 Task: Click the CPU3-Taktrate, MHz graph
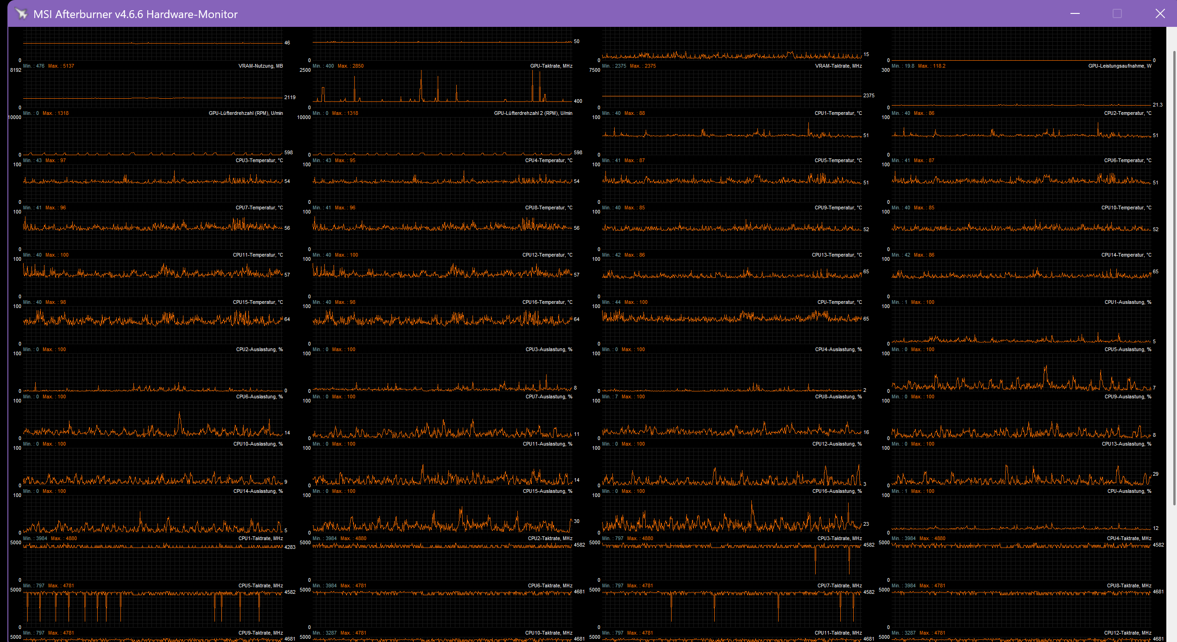[x=732, y=561]
